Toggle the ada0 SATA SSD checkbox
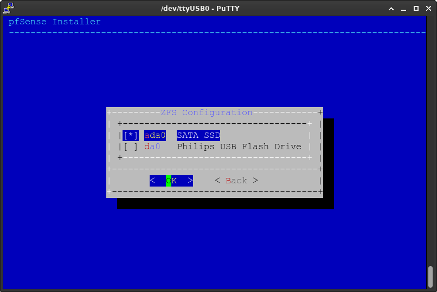Screen dimensions: 437x292 [131, 135]
